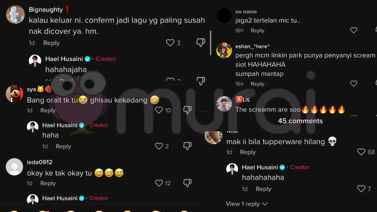
Task: Reply to the 'mak ii bila tupperware hilang' comment
Action: pyautogui.click(x=248, y=152)
